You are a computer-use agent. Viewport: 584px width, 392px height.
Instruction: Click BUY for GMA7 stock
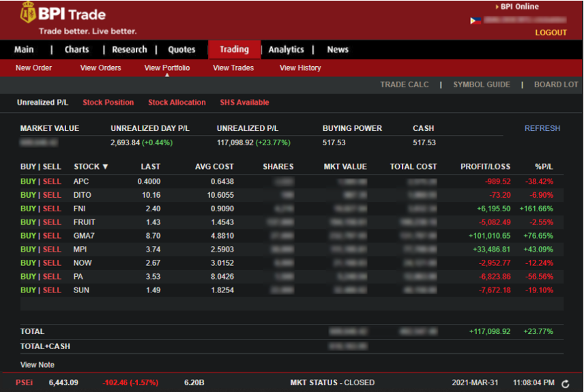pos(28,236)
